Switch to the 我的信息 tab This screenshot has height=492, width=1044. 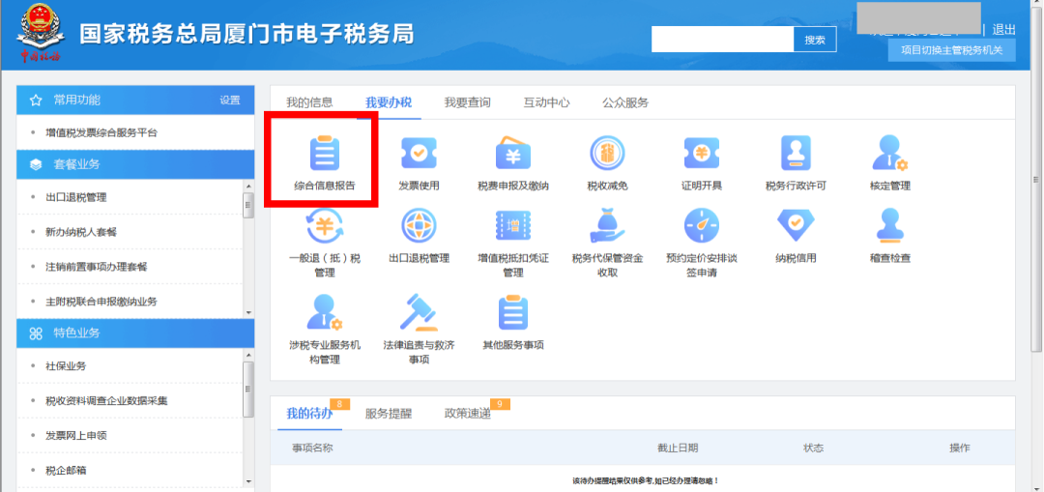pyautogui.click(x=309, y=102)
